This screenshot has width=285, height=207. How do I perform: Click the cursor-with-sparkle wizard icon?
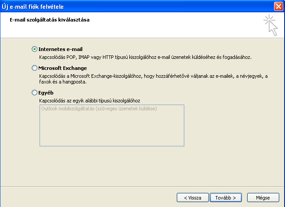click(270, 25)
